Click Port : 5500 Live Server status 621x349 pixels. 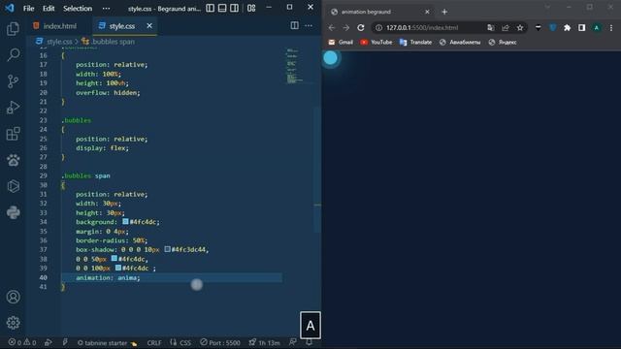220,342
